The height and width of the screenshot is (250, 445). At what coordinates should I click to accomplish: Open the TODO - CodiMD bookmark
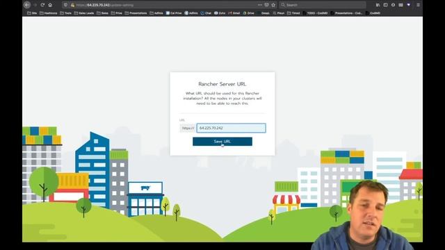[315, 13]
